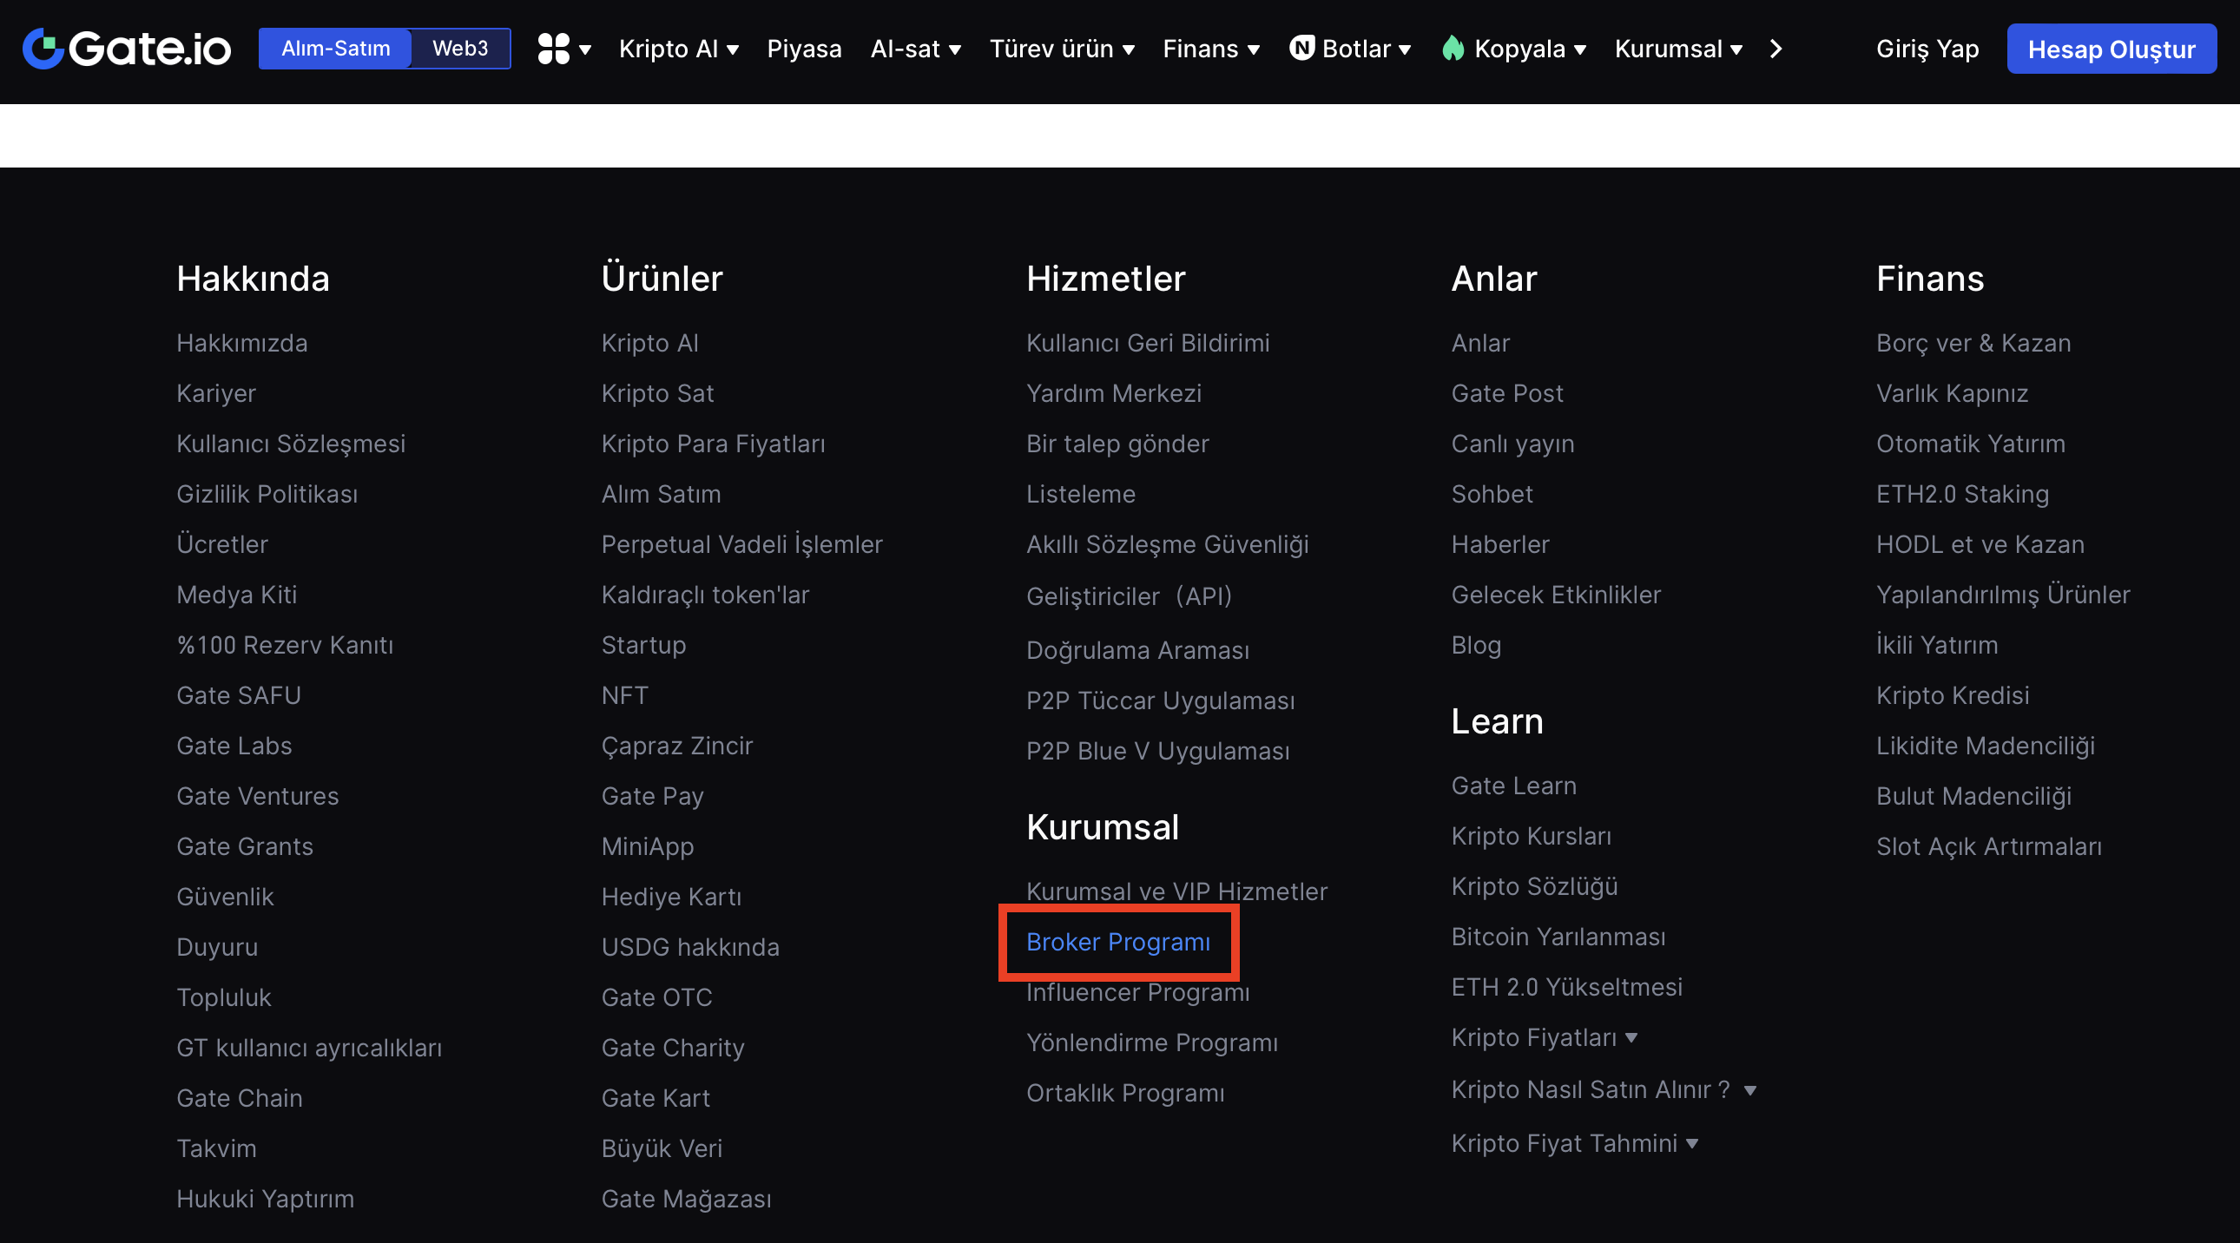Click the Gate.io logo
Screen dimensions: 2240x1243
pos(127,49)
